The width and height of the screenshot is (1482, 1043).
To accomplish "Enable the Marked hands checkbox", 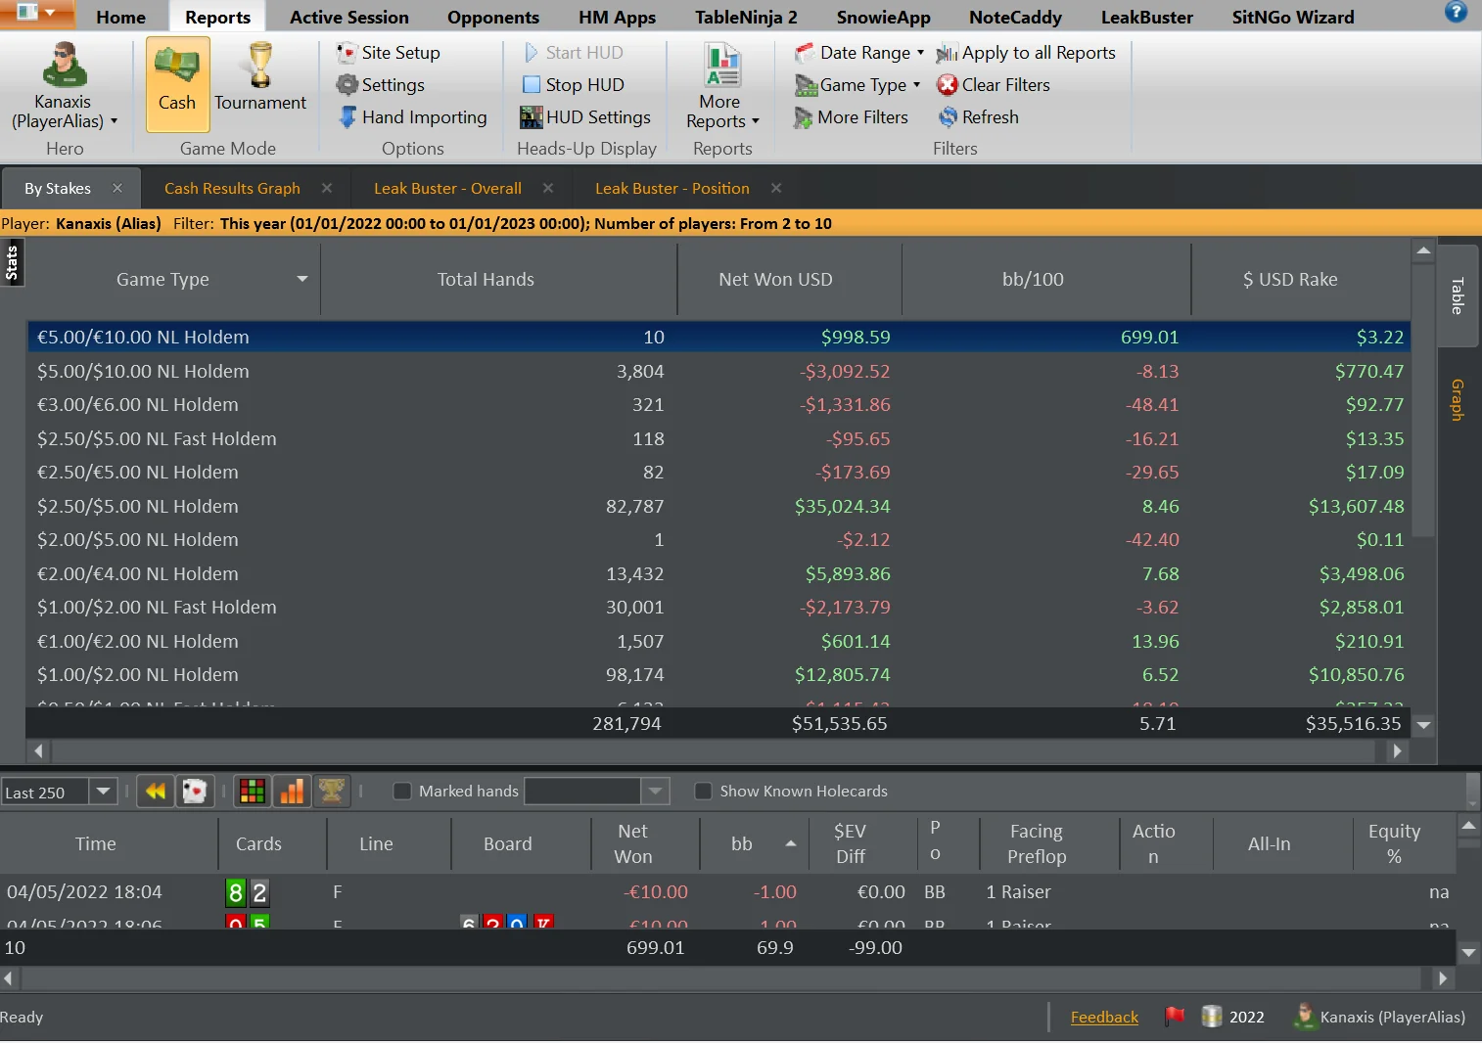I will click(402, 791).
